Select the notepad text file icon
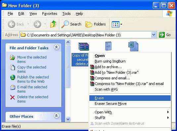177x131 pixels. click(109, 46)
